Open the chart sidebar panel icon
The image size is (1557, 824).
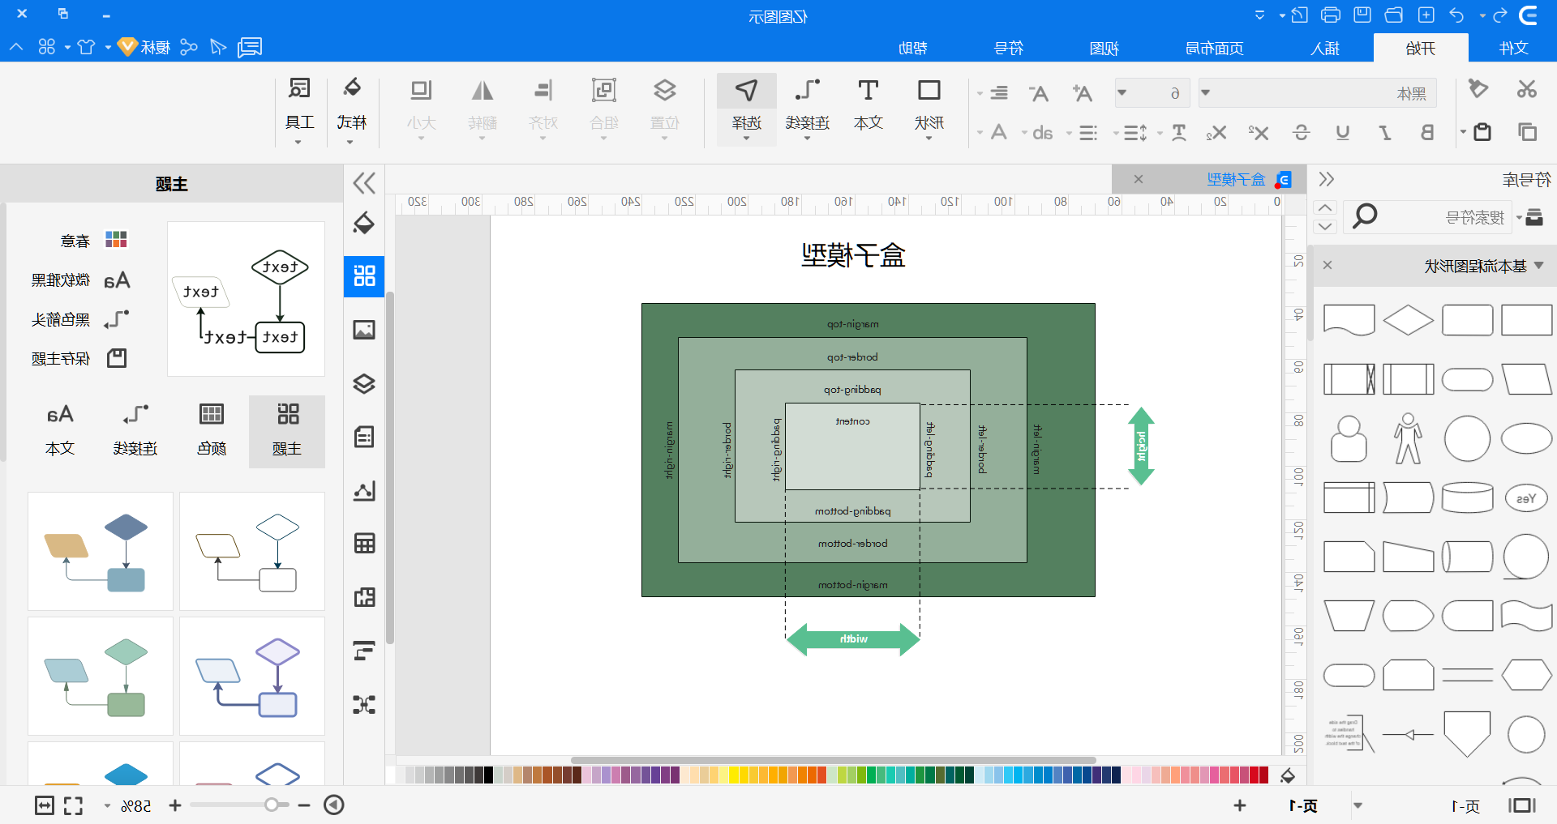point(364,490)
